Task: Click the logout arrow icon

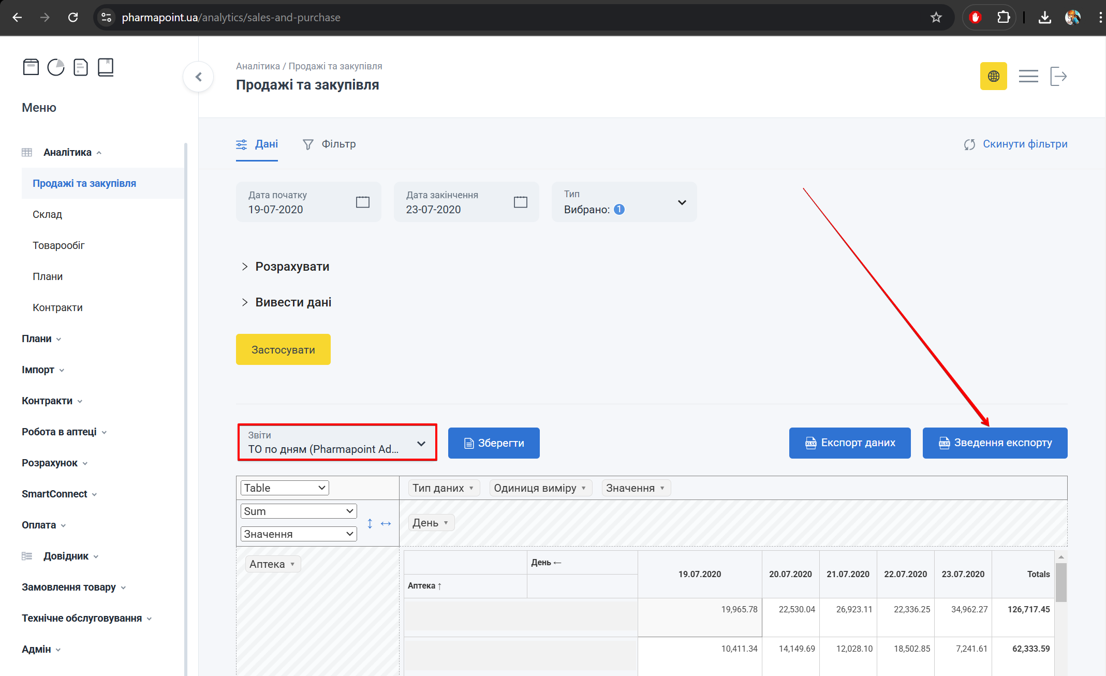Action: (1058, 76)
